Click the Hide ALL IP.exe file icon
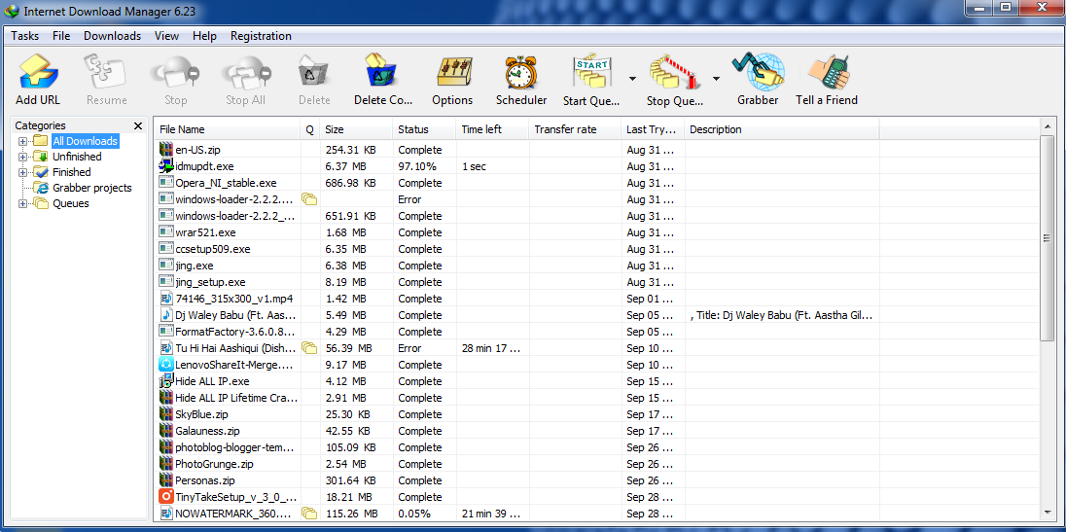This screenshot has width=1066, height=532. point(166,381)
